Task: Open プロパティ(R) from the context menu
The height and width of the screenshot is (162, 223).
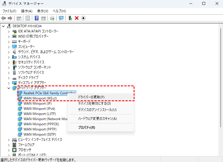Action: pos(86,128)
